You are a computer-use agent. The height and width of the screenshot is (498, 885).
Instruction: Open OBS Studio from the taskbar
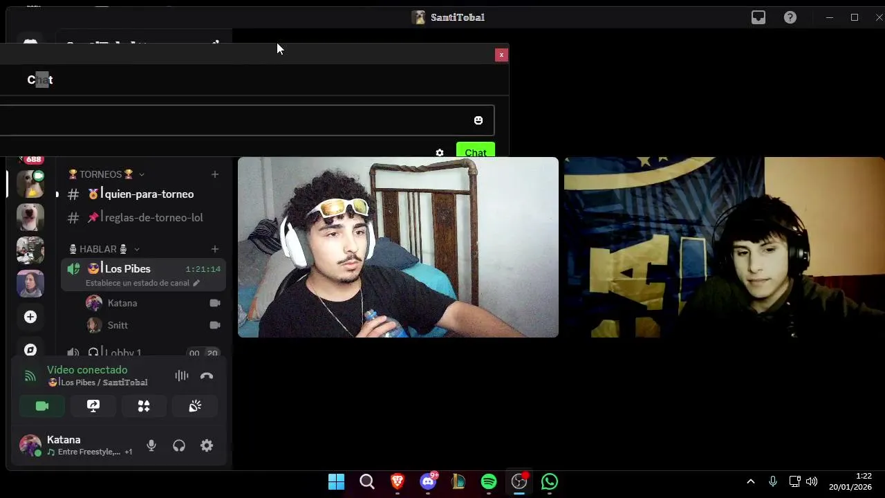pos(519,481)
